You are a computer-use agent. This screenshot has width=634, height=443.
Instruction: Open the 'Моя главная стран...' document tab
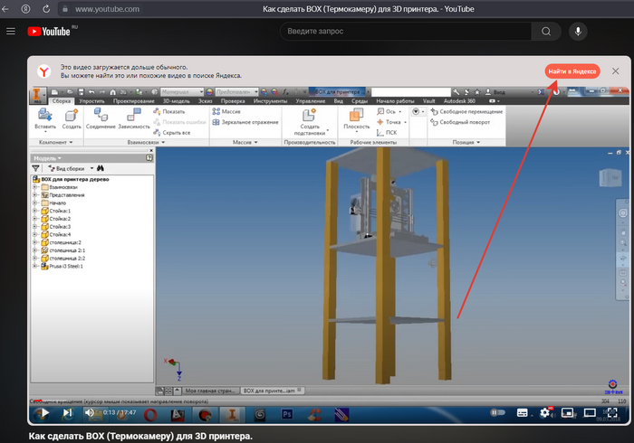(210, 391)
